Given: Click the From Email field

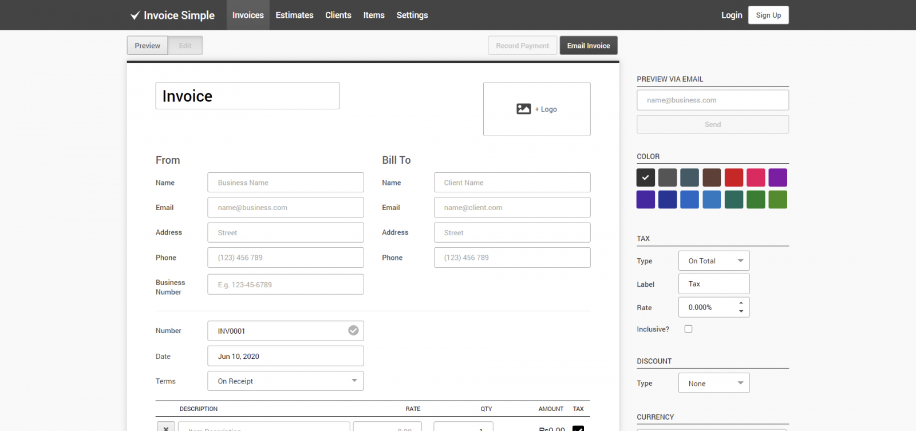Looking at the screenshot, I should coord(286,207).
